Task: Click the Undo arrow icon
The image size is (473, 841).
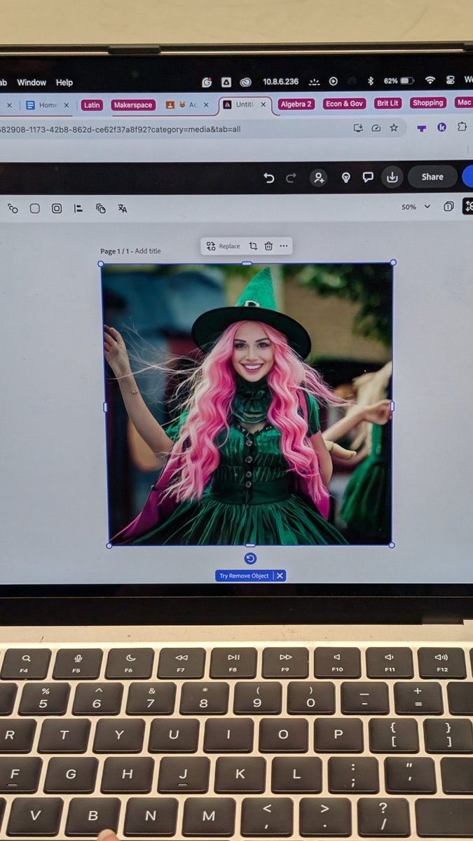Action: pos(269,178)
